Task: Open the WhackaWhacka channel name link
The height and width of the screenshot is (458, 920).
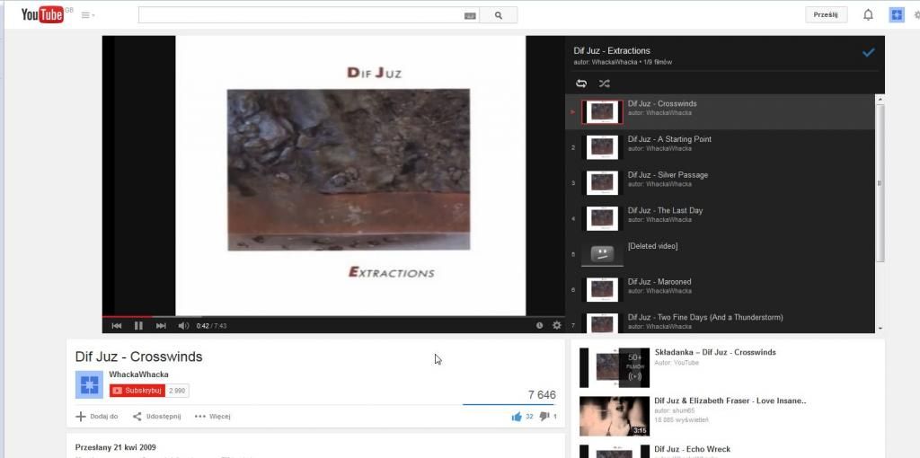Action: point(138,374)
